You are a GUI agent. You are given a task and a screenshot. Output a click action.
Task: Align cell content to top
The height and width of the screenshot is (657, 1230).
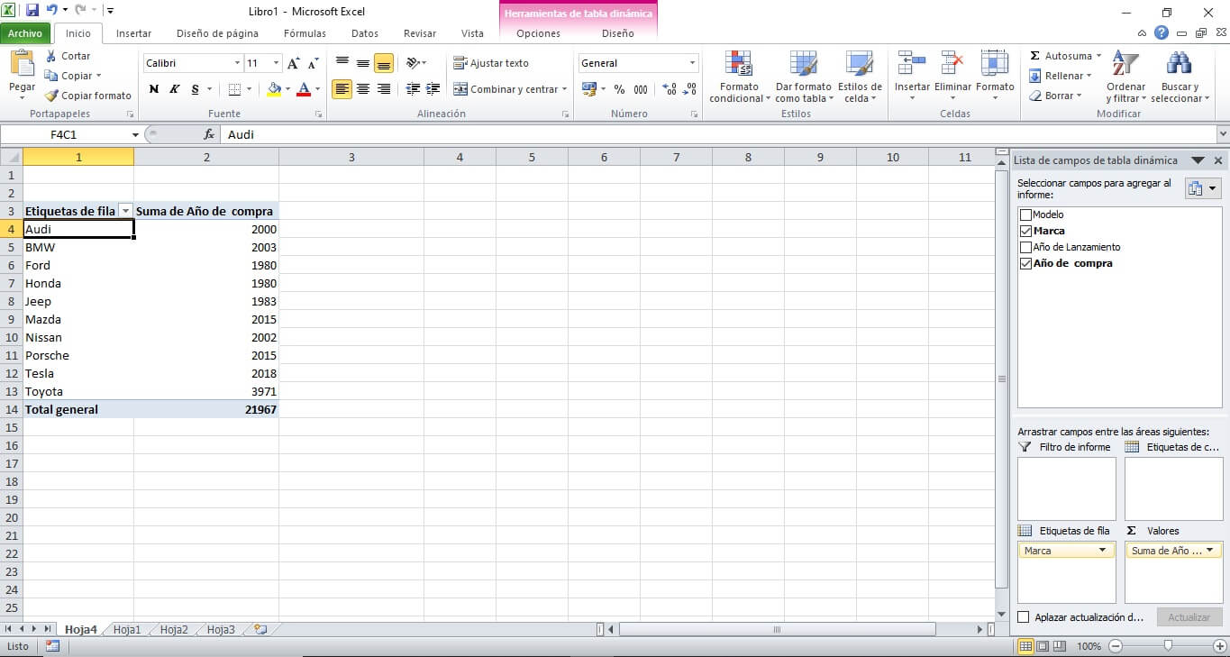342,63
